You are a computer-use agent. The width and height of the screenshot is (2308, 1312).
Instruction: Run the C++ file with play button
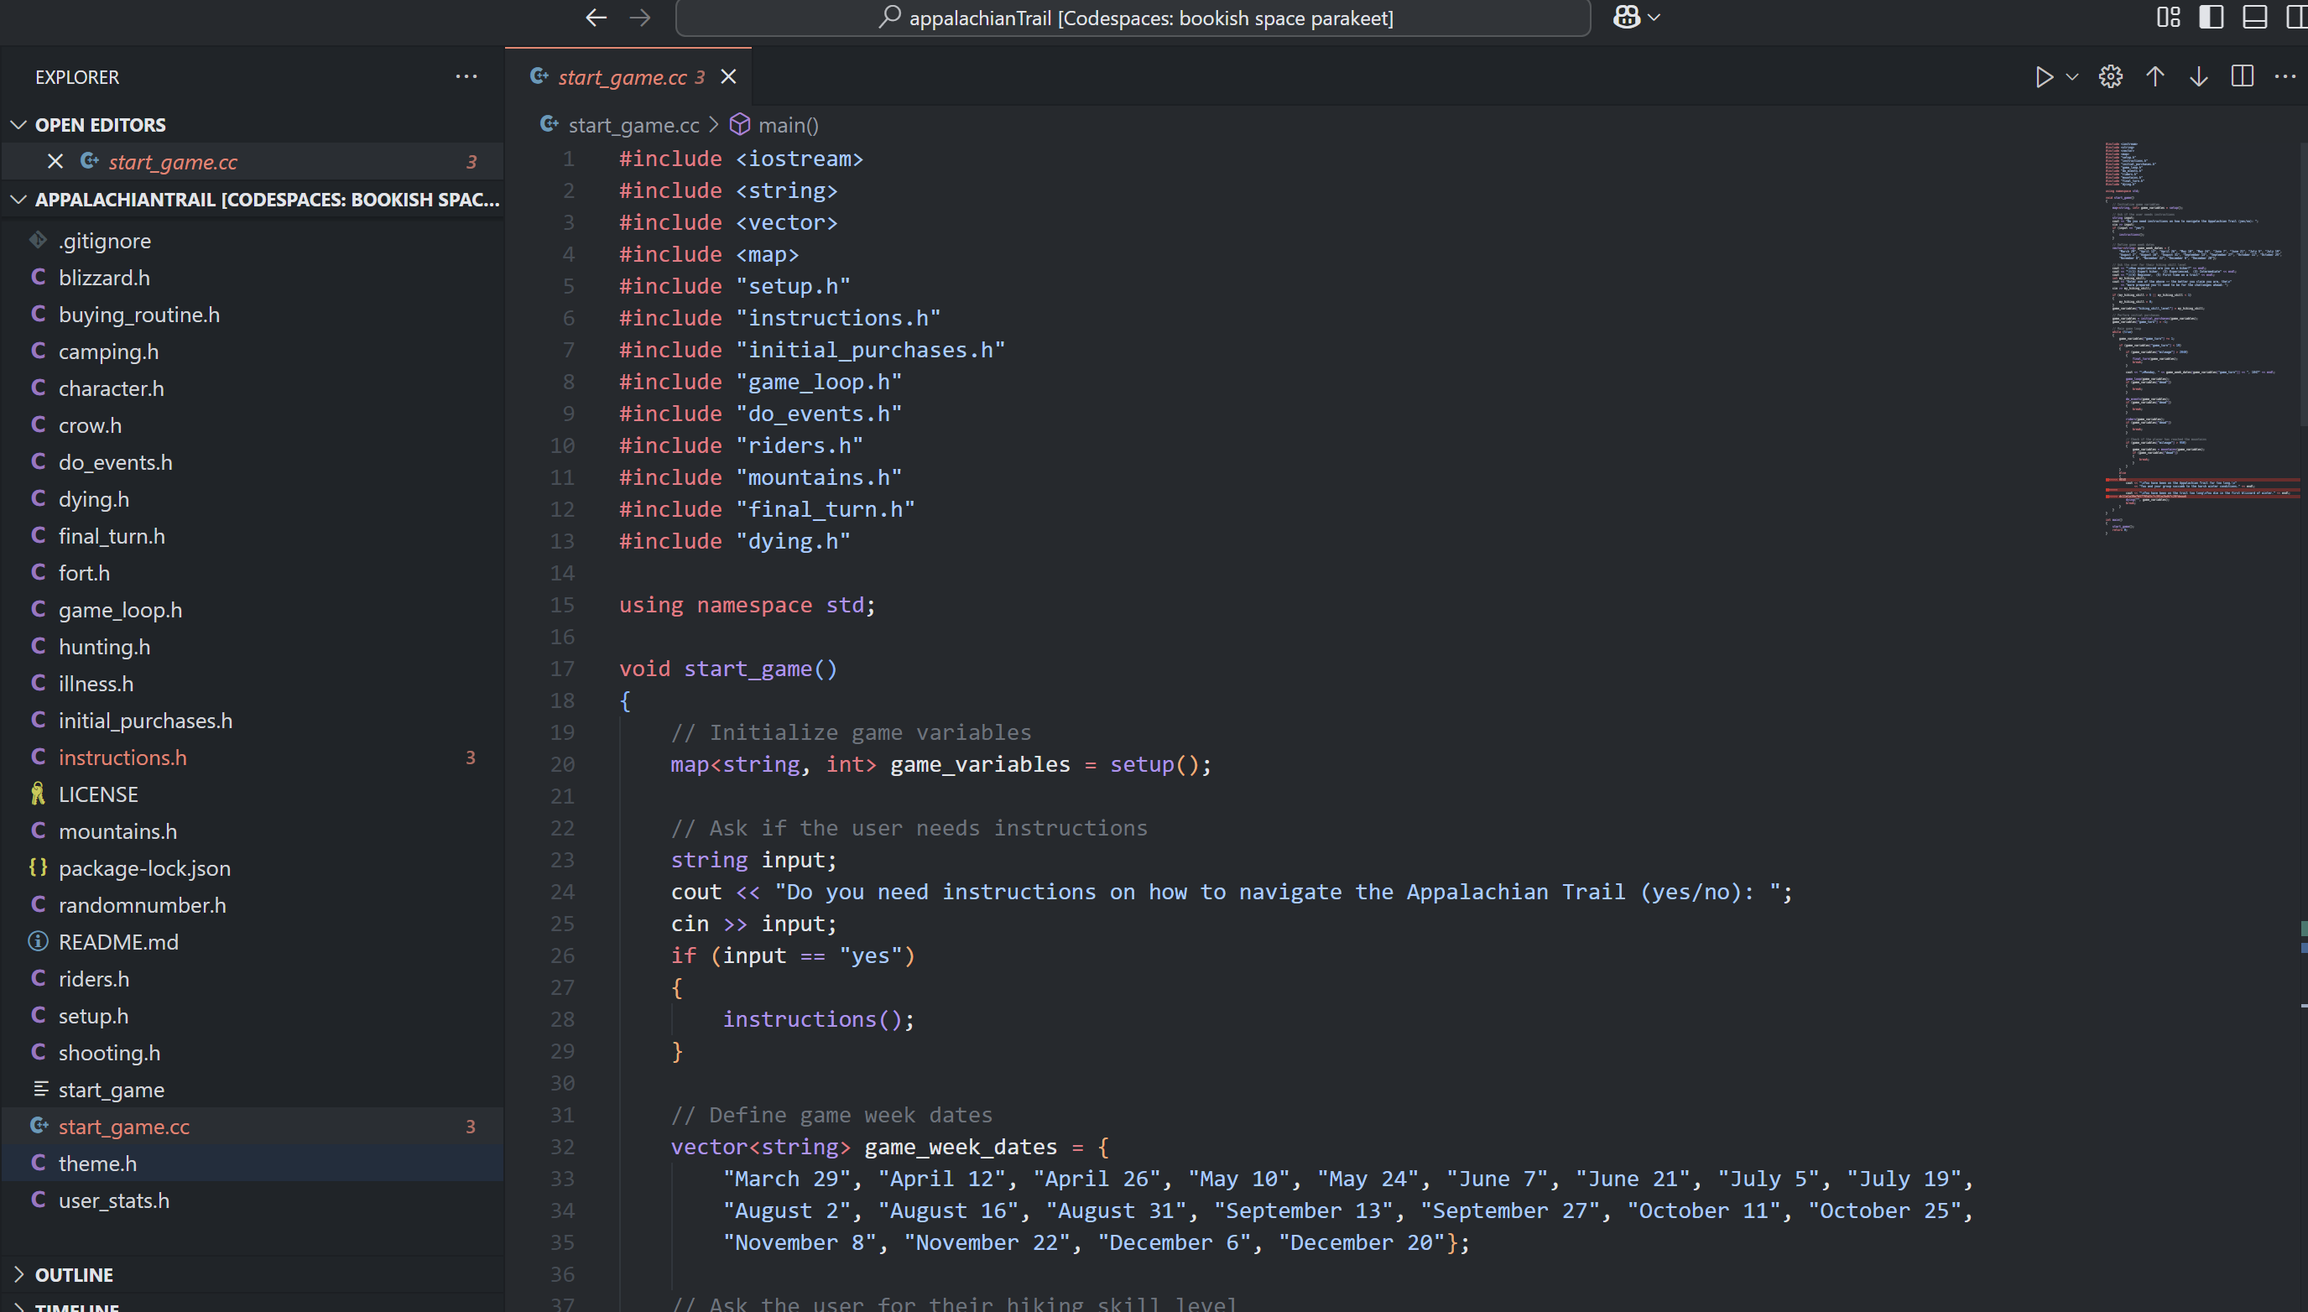[2043, 76]
